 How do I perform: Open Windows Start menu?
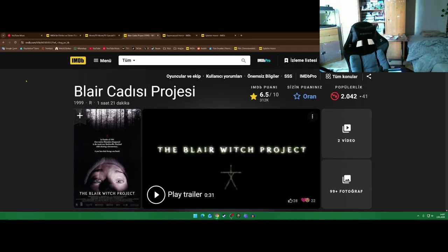195,216
